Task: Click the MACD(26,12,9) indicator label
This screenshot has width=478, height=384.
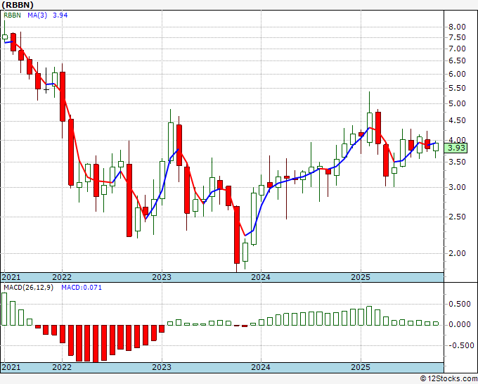Action: click(x=28, y=288)
